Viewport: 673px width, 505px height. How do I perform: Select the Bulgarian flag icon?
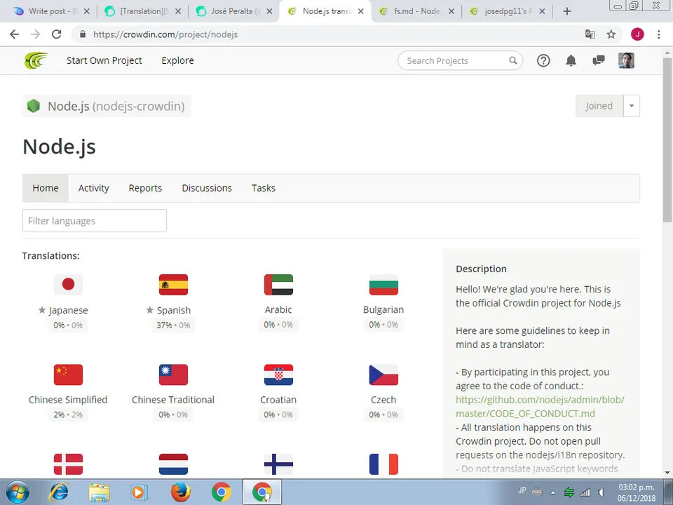(x=383, y=284)
